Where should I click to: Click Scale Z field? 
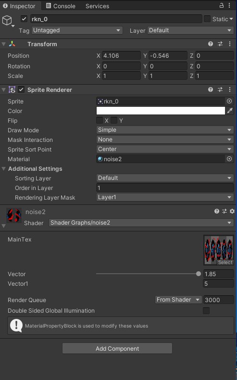point(214,76)
